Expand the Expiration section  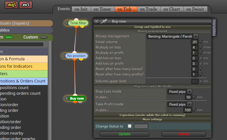point(152,115)
